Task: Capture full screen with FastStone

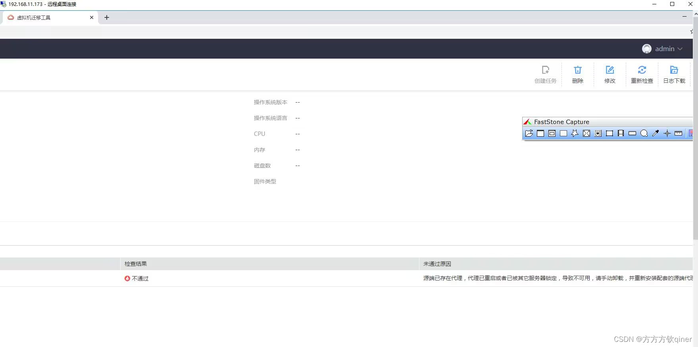Action: click(586, 133)
